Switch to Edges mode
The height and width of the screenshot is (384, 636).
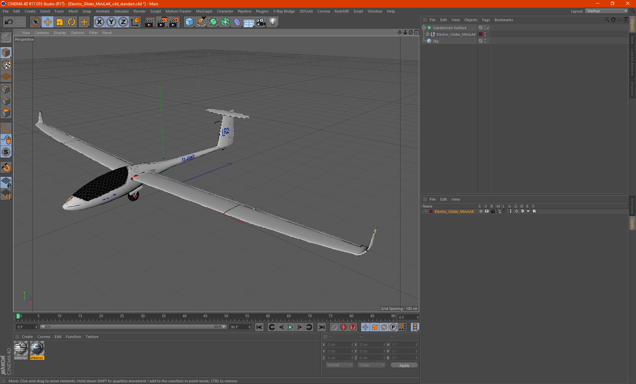[6, 101]
